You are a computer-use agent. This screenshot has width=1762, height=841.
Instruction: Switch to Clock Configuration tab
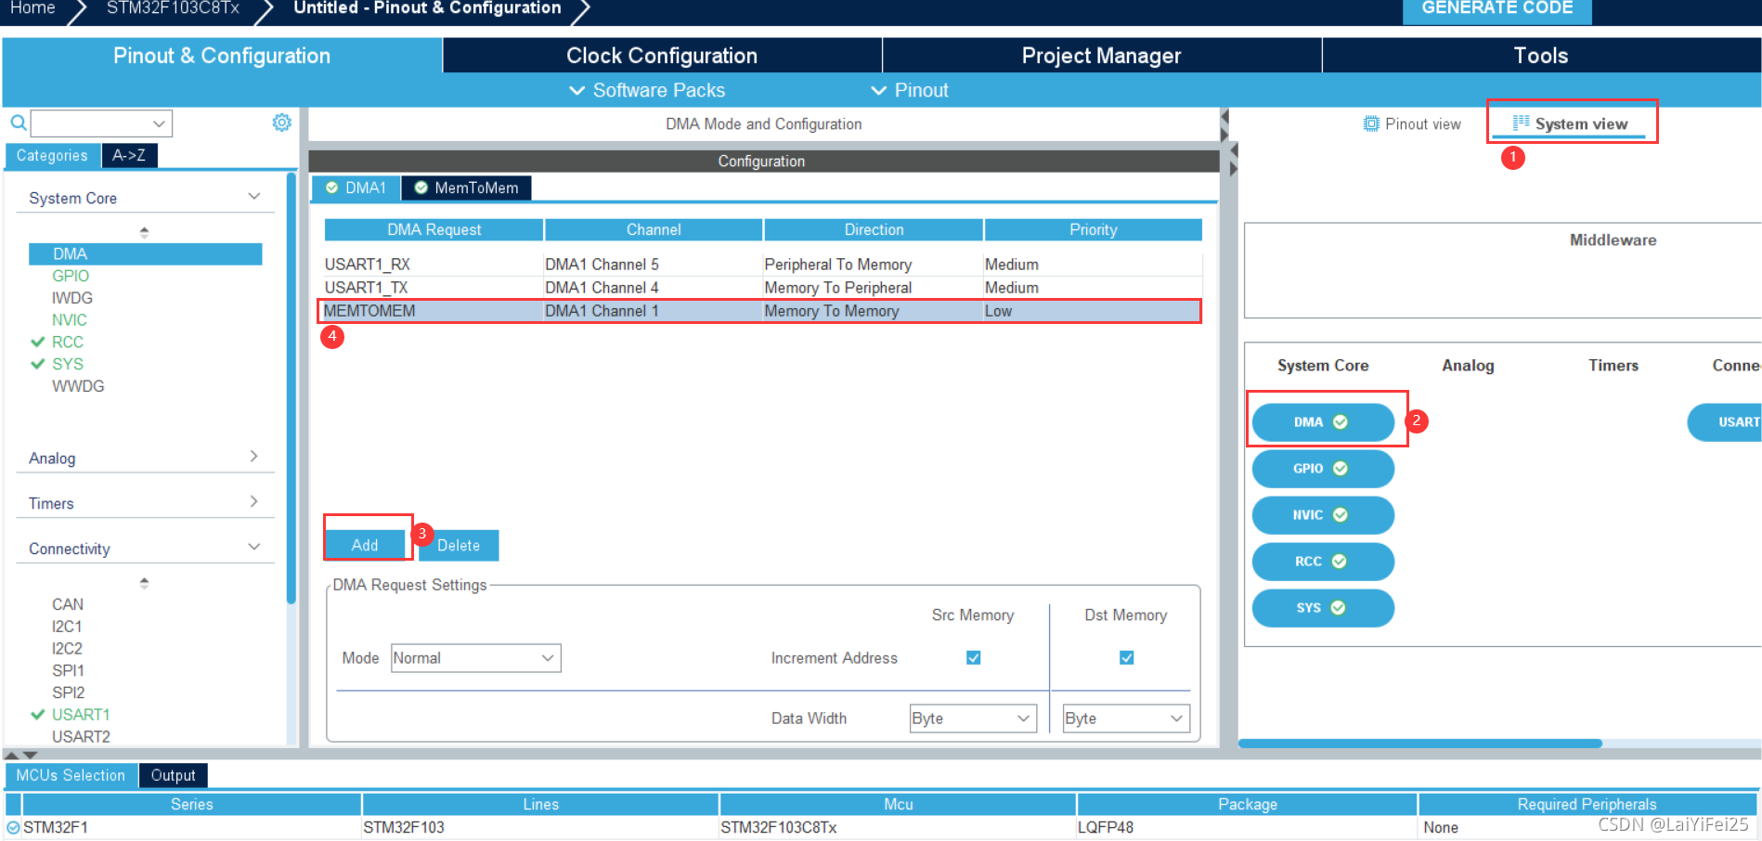(x=662, y=56)
